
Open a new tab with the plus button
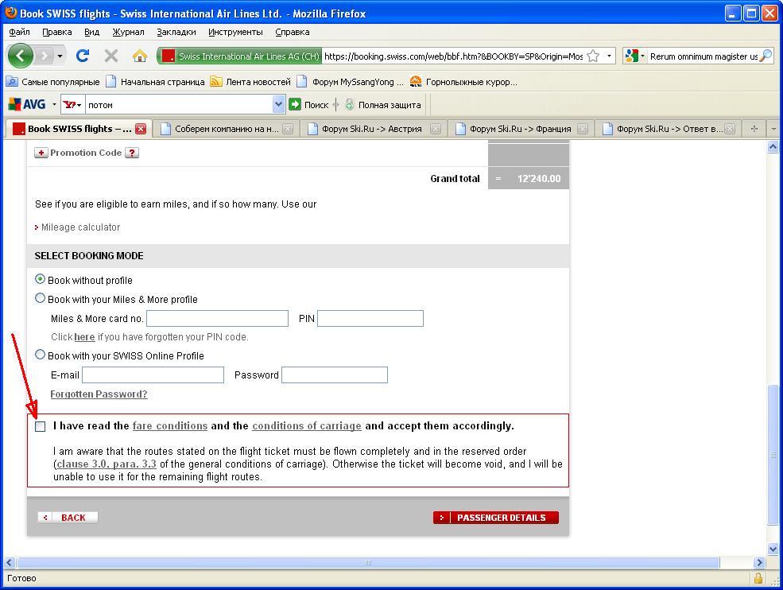pyautogui.click(x=754, y=129)
